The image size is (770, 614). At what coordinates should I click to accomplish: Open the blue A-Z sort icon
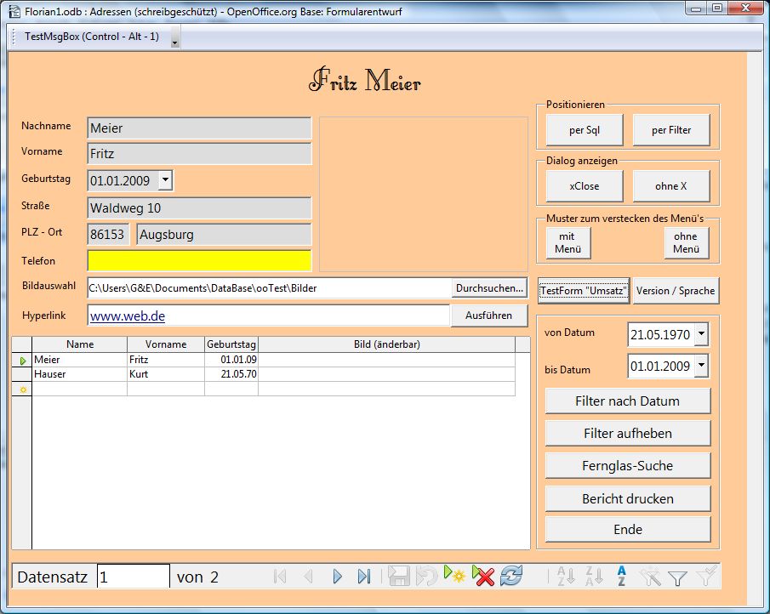[x=621, y=577]
